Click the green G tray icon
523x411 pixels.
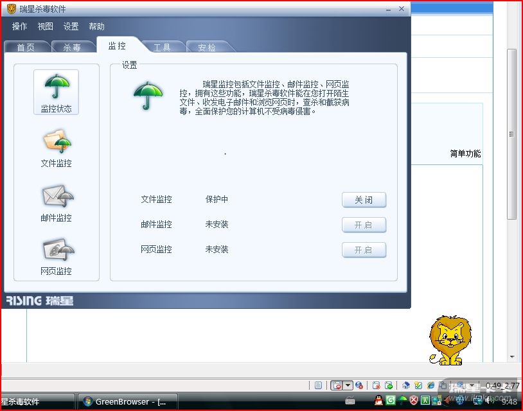[390, 400]
